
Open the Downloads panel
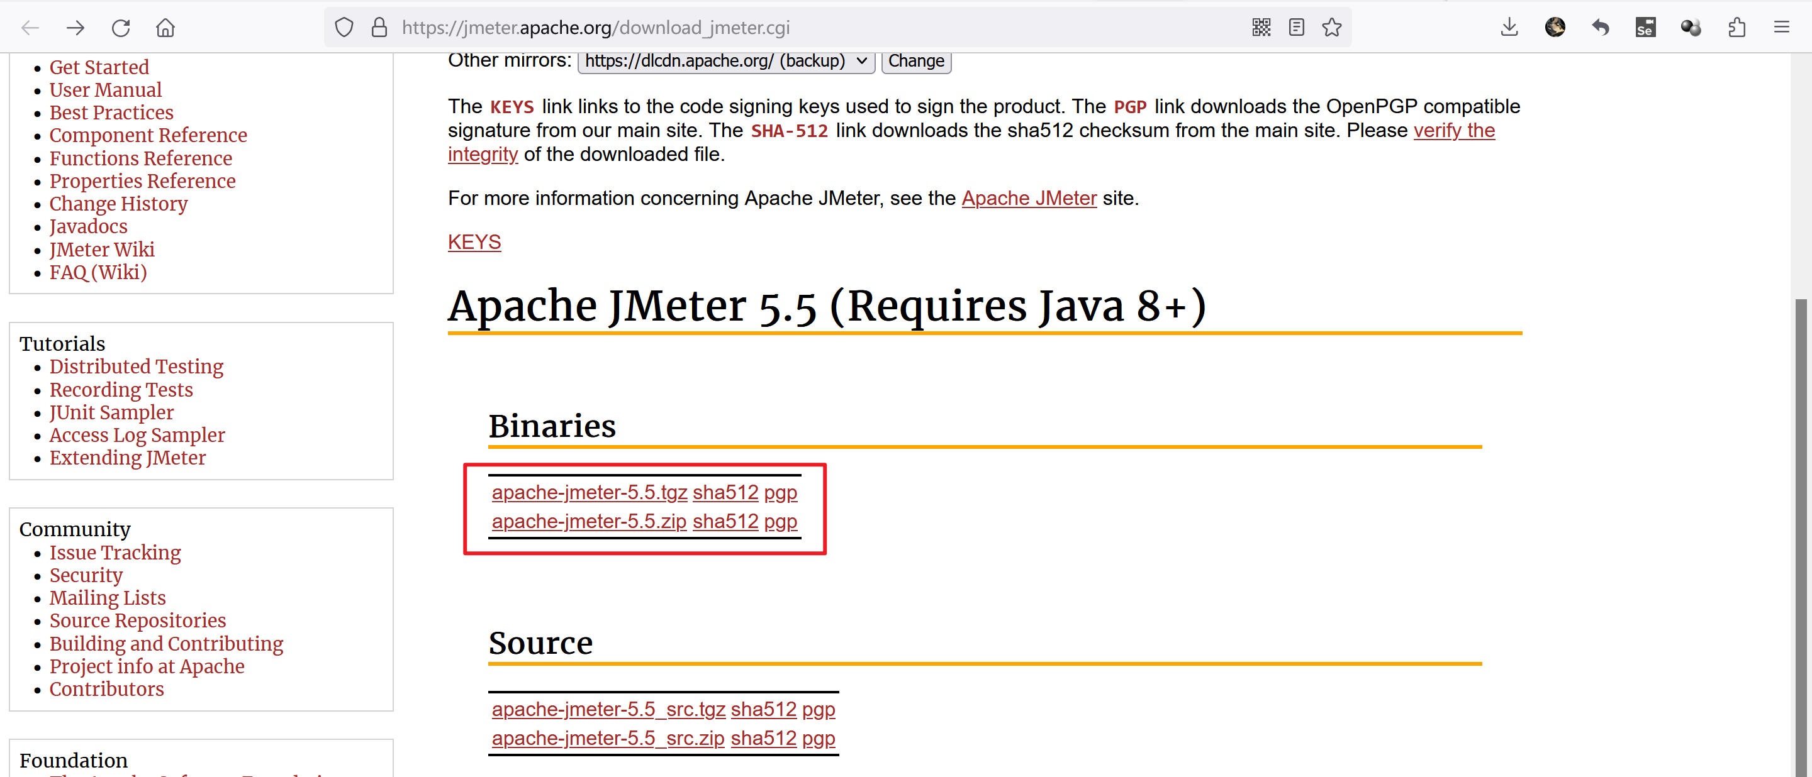1509,28
